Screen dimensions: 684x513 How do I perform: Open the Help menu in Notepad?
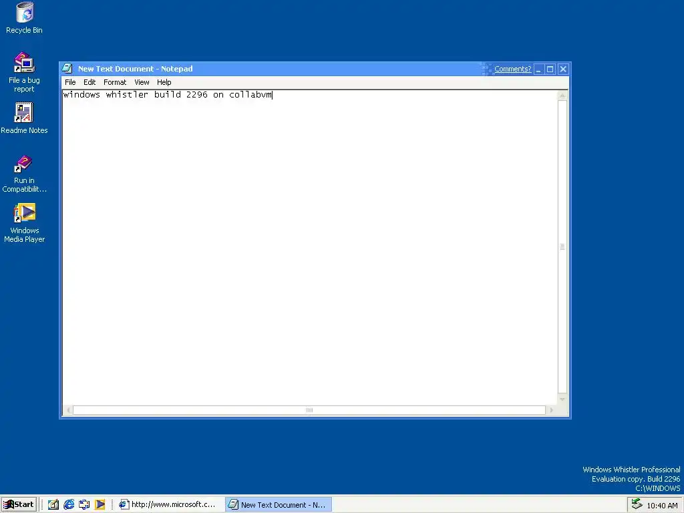click(164, 82)
